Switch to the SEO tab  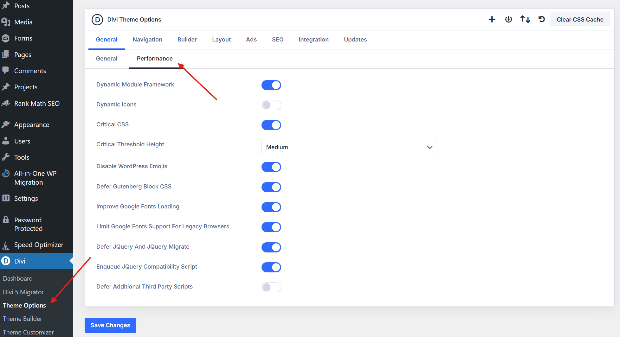pyautogui.click(x=277, y=39)
